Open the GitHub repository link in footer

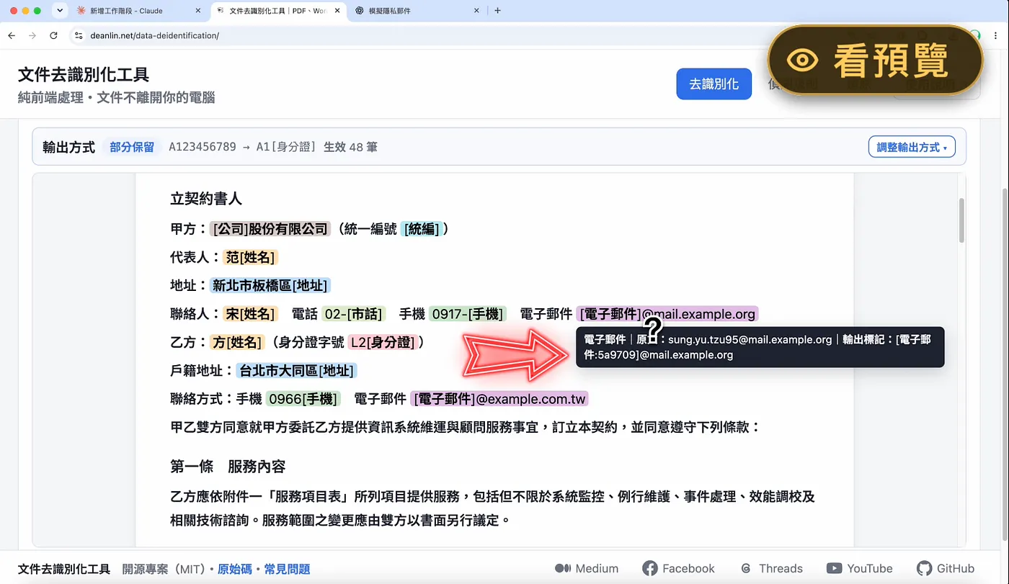(946, 568)
